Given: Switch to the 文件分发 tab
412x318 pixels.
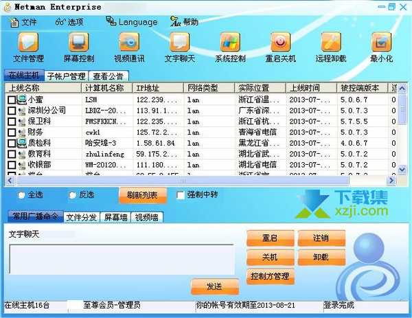Looking at the screenshot, I should (82, 217).
